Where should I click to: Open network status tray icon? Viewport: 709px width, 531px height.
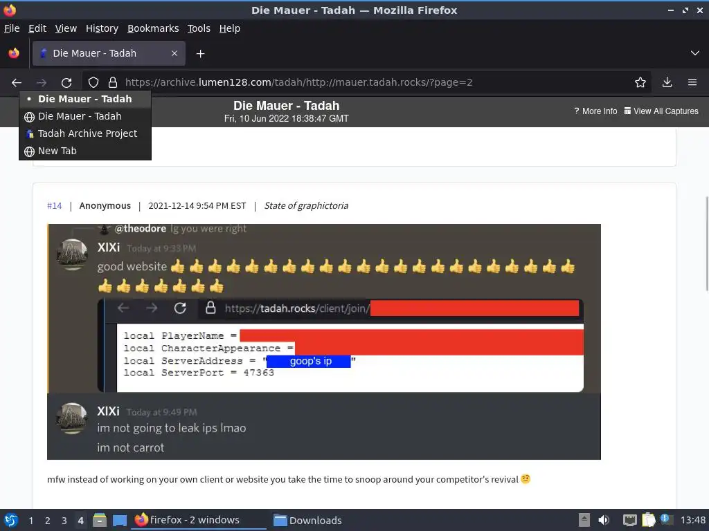[630, 520]
